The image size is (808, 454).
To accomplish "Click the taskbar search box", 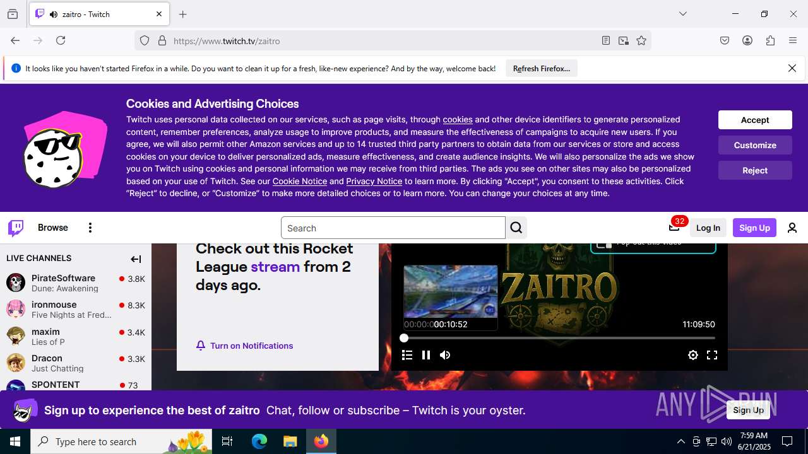I will [121, 441].
